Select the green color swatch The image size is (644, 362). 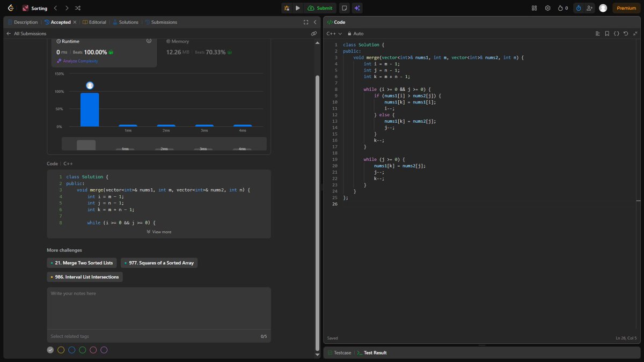point(82,350)
